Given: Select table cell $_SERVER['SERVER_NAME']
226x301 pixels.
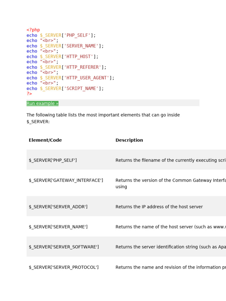Looking at the screenshot, I should [58, 227].
